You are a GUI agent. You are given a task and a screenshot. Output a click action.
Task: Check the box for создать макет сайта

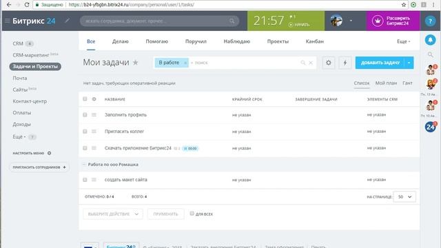(85, 180)
